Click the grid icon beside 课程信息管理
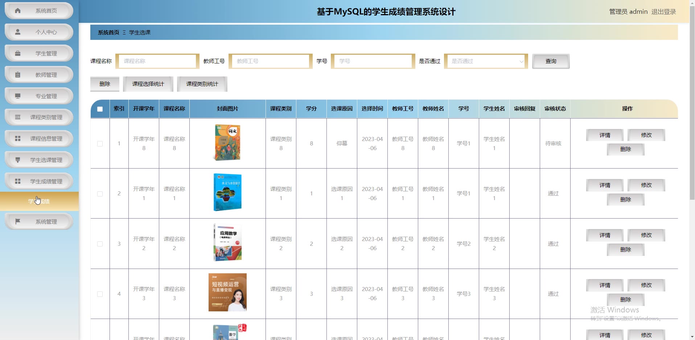695x340 pixels. pyautogui.click(x=17, y=138)
